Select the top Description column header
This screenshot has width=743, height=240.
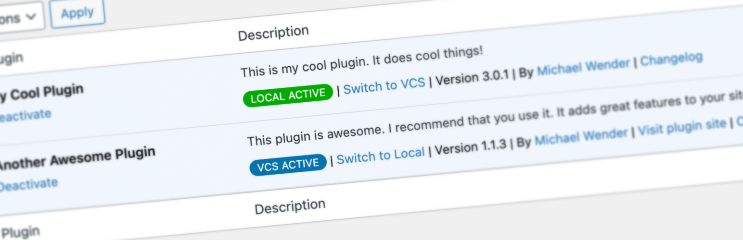point(273,33)
